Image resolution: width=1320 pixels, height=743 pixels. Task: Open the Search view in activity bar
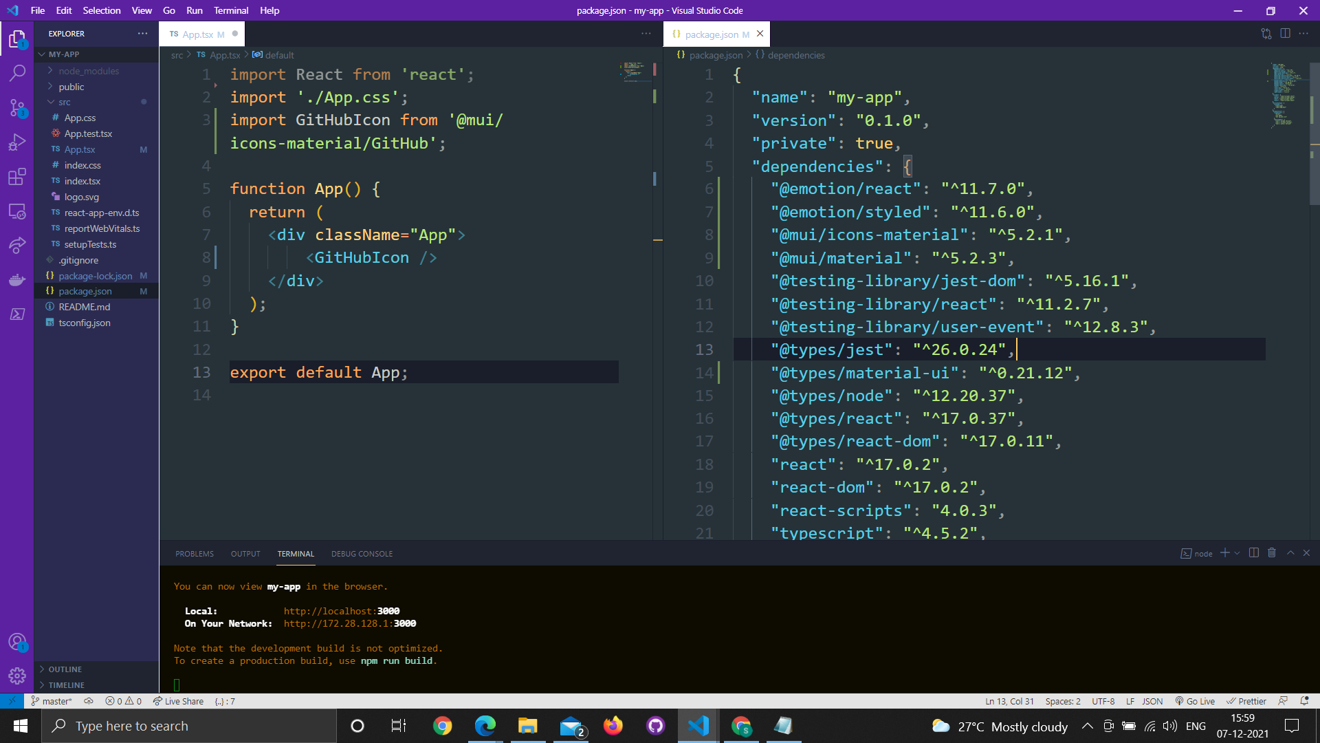pyautogui.click(x=17, y=73)
